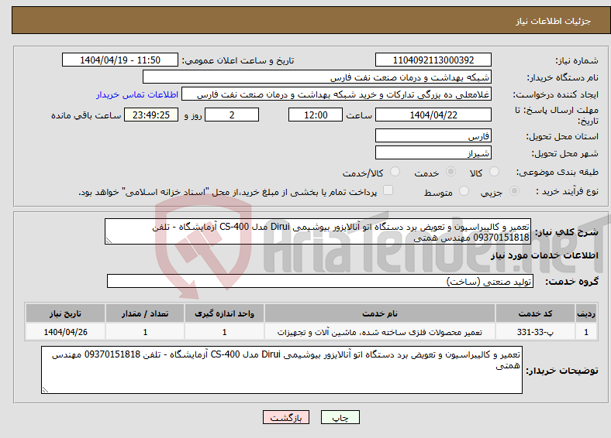Click the ایجاد کننده درخواست field
Viewport: 611px width, 438px height.
[x=337, y=94]
